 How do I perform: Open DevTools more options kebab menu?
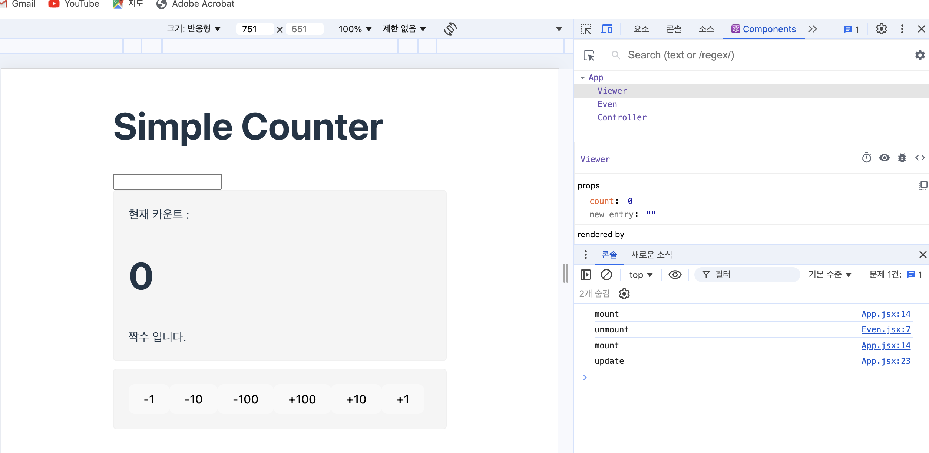click(x=902, y=29)
